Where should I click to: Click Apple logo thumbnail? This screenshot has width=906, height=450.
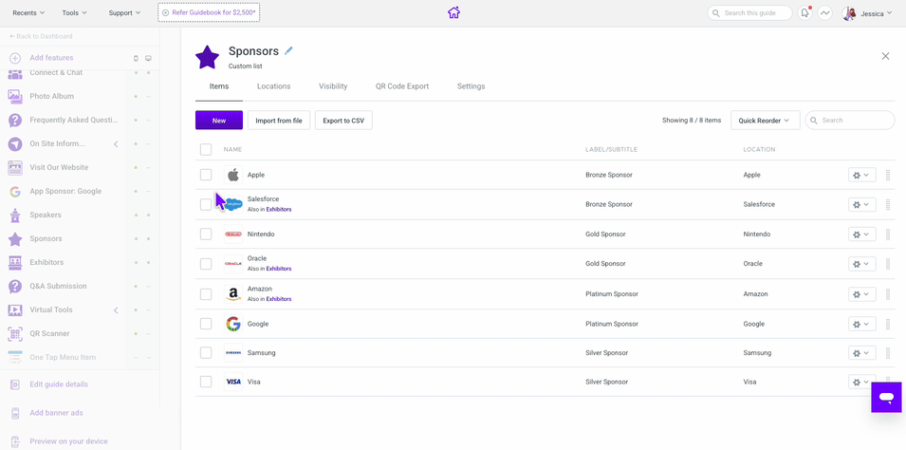[233, 175]
